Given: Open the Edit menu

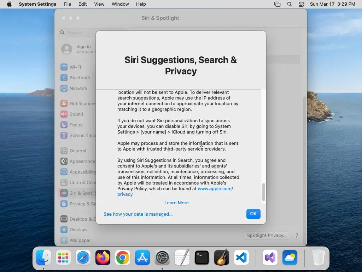Looking at the screenshot, I should click(x=82, y=4).
